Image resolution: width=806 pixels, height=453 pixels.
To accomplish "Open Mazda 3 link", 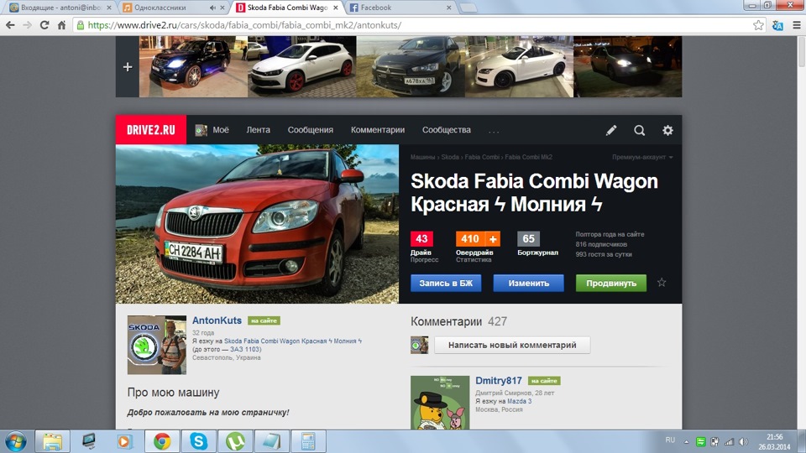I will (x=519, y=401).
